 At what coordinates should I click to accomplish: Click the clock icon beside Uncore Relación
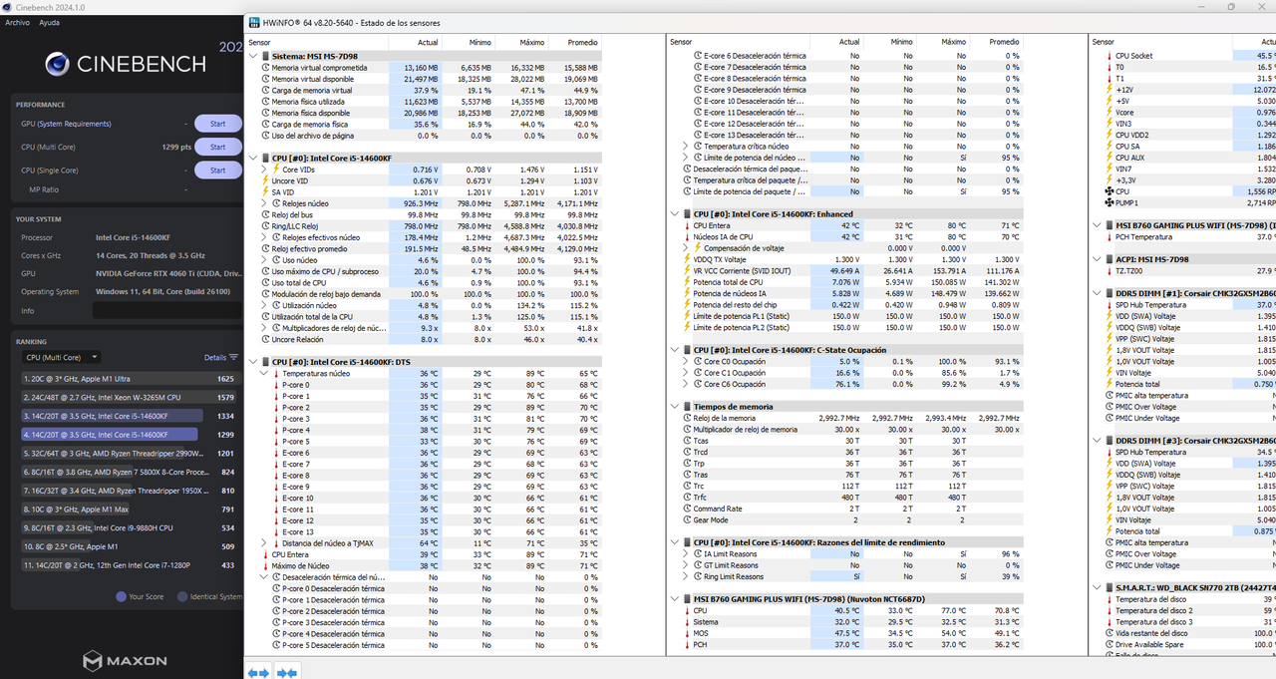265,339
